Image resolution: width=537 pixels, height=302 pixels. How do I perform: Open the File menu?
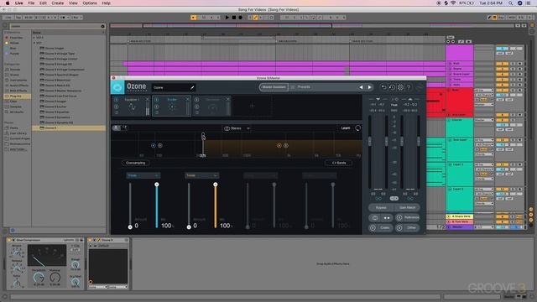tap(31, 3)
